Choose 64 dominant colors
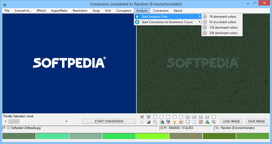272x144 pixels. tap(222, 22)
